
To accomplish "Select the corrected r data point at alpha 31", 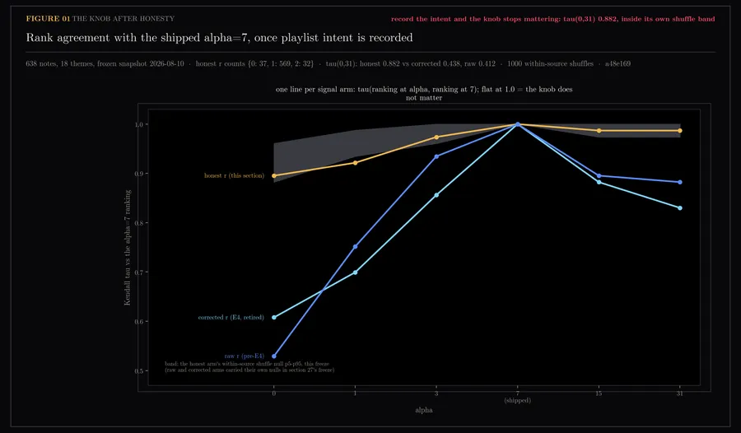I will coord(679,208).
